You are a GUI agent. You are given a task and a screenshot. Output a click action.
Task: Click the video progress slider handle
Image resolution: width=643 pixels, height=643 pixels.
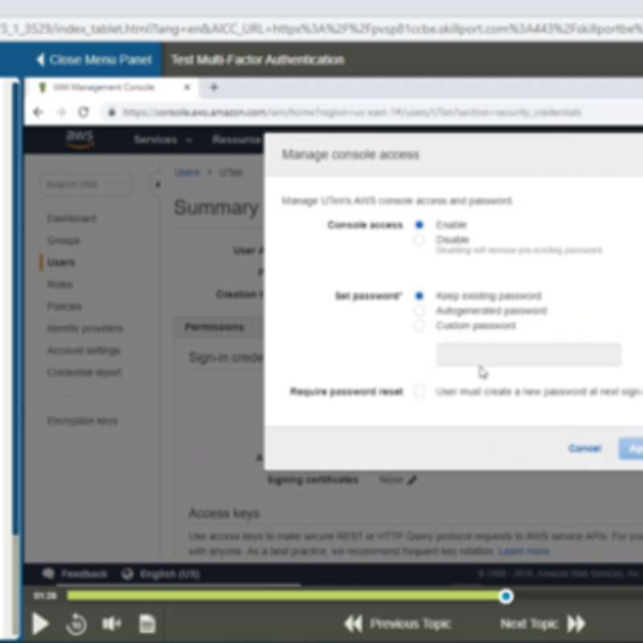[506, 596]
